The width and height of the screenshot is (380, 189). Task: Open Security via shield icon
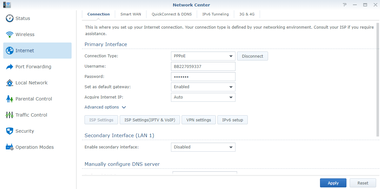pos(10,131)
